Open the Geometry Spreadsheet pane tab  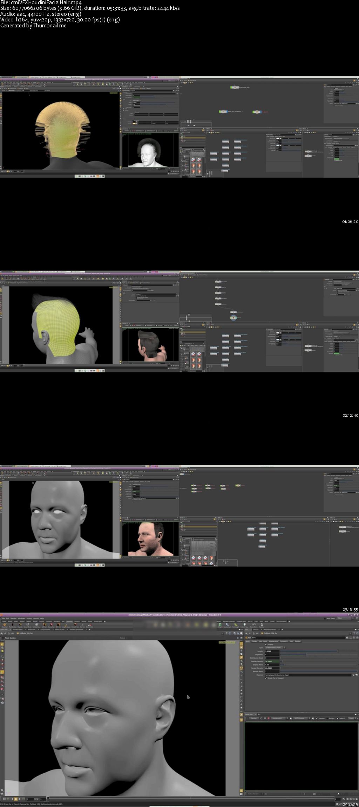click(x=76, y=630)
